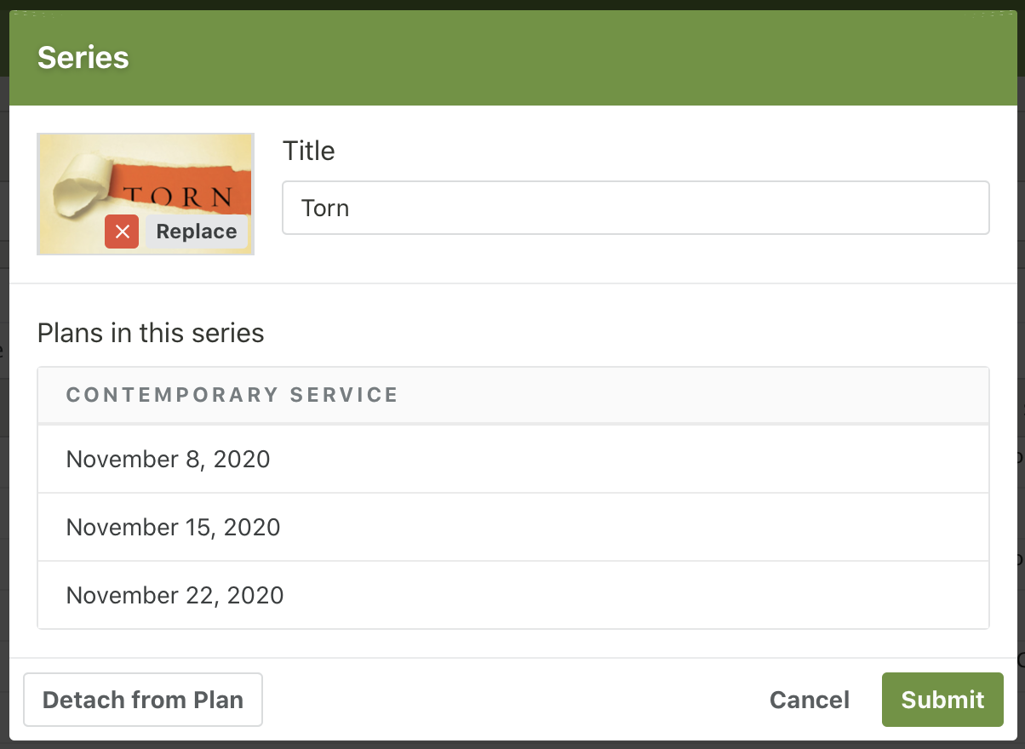Click the Series dialog heading
The image size is (1025, 749).
point(83,57)
